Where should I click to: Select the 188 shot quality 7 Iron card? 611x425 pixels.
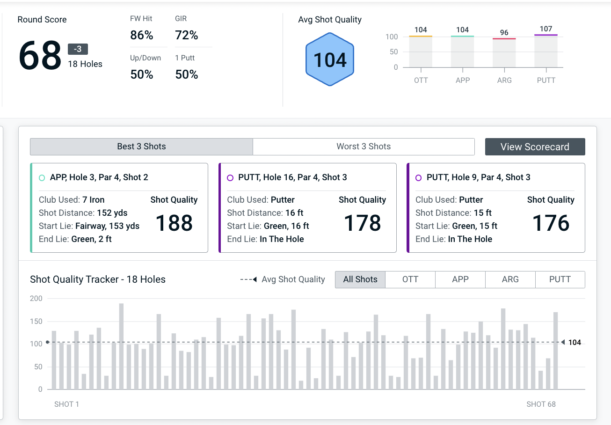119,208
